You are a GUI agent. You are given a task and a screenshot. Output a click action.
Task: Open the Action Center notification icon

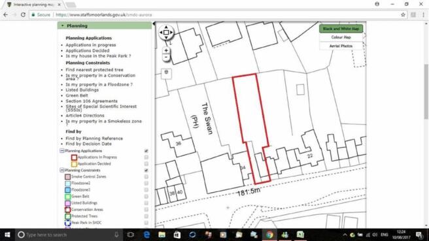click(419, 234)
